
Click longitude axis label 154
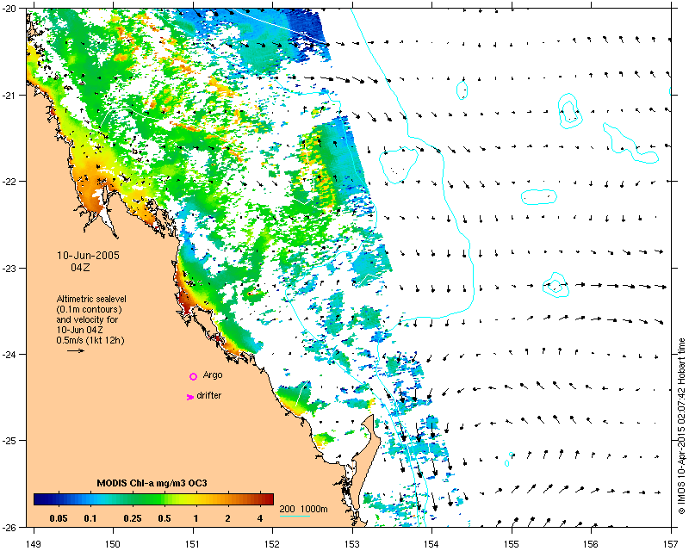coord(431,544)
